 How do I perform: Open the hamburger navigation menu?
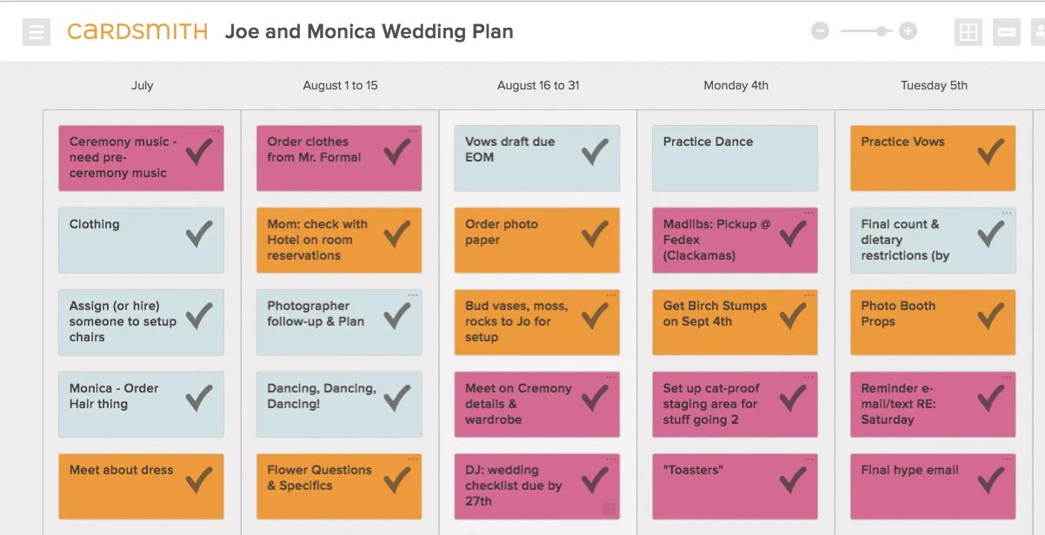36,31
